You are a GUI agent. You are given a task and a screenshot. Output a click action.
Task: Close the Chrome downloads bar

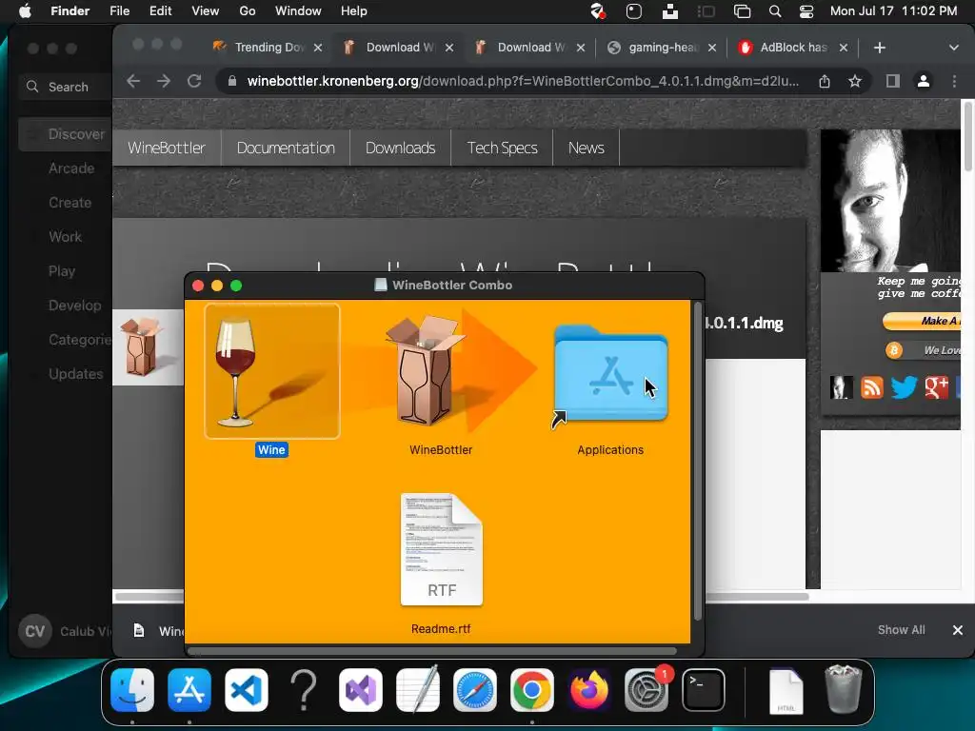click(958, 630)
